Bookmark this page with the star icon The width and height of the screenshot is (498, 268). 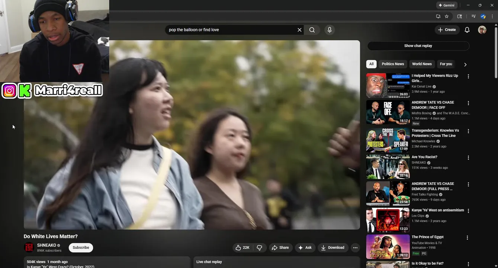447,16
